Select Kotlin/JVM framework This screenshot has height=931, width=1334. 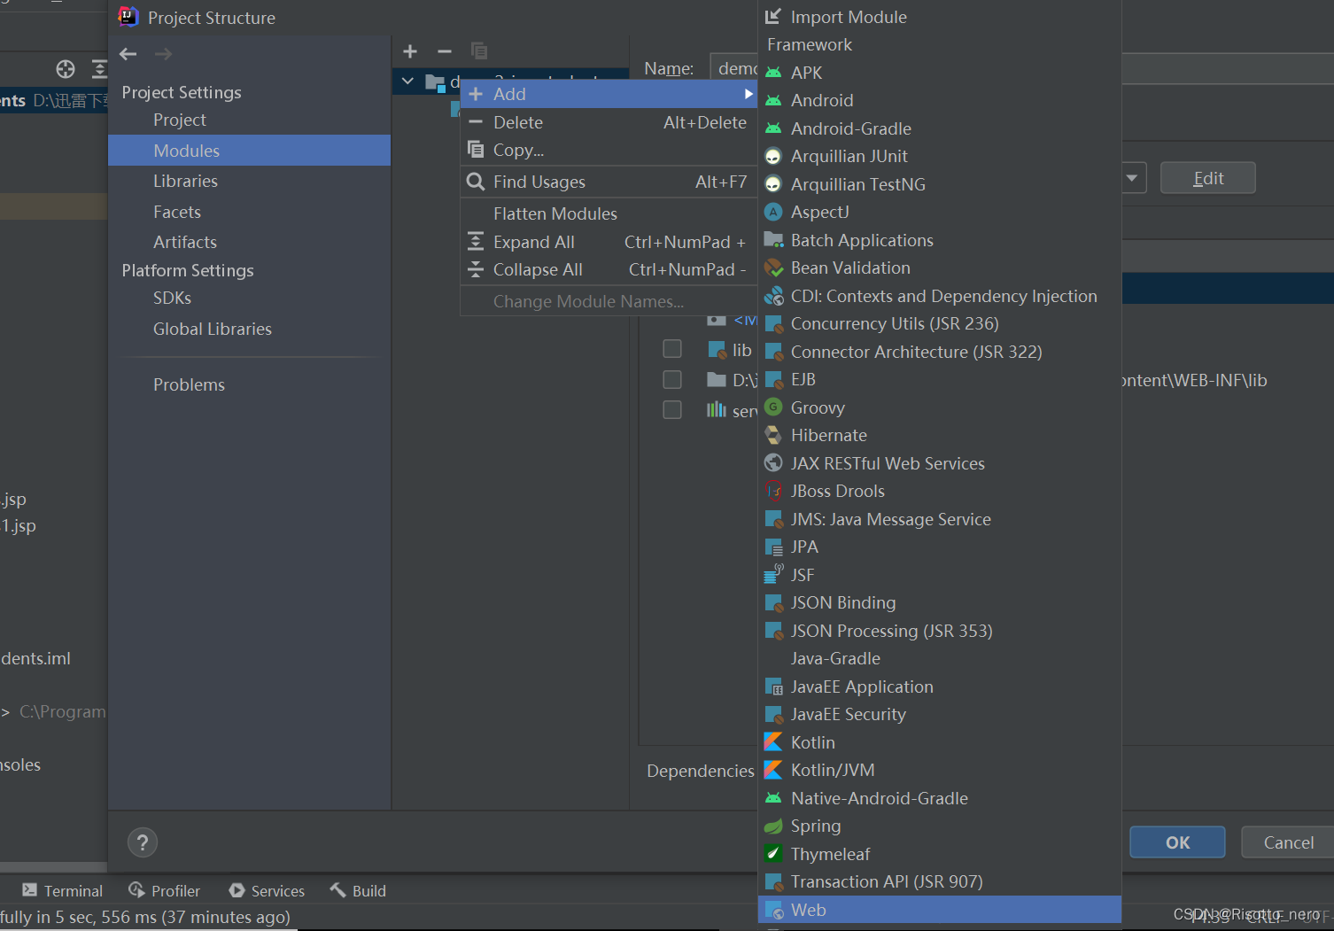(x=940, y=770)
